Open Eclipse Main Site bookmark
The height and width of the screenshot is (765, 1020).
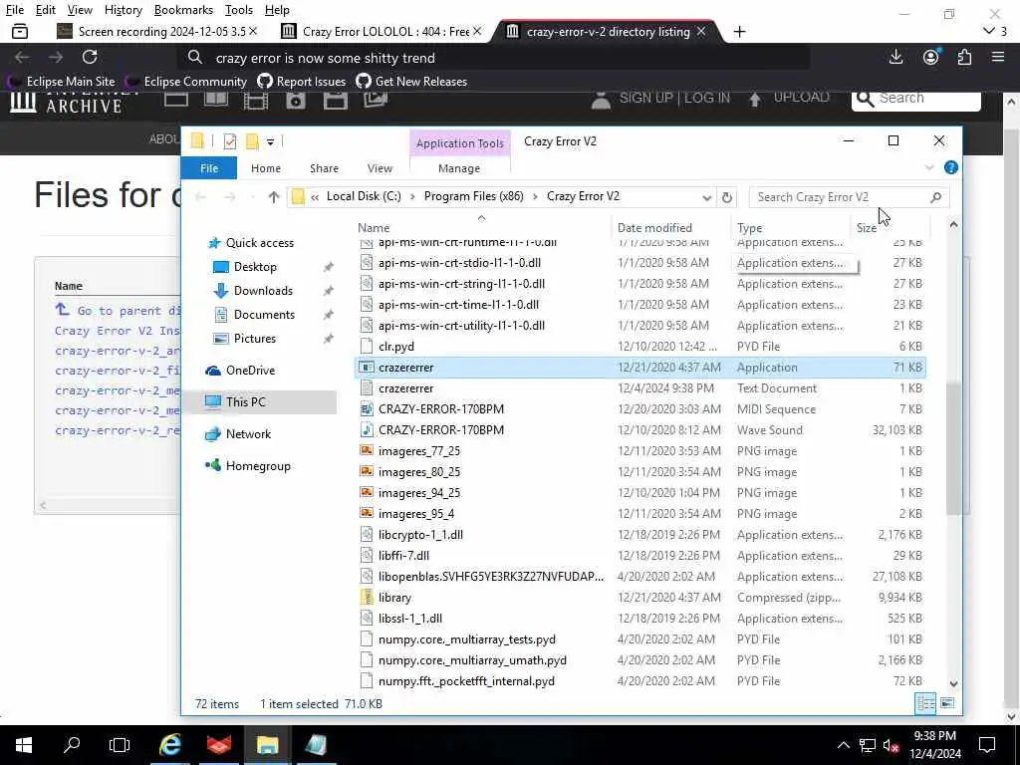pyautogui.click(x=63, y=82)
